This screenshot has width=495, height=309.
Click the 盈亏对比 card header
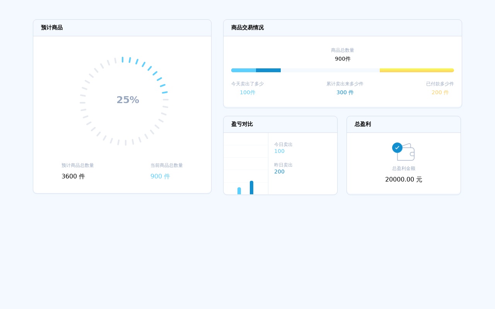click(280, 124)
